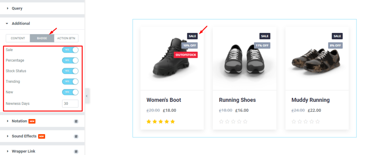Open the Running Shoes product title link
The height and width of the screenshot is (155, 376).
tap(238, 100)
